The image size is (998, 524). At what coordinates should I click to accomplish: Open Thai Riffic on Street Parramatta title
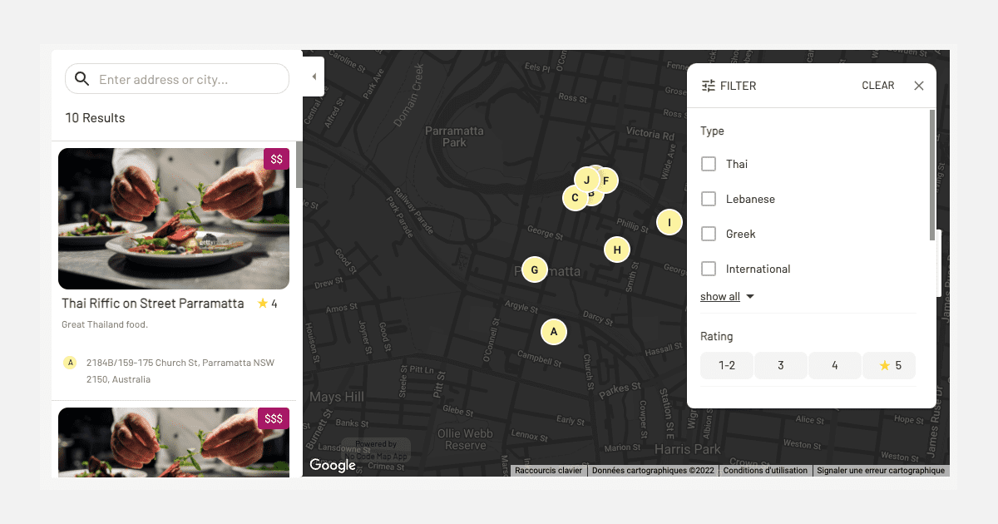[153, 304]
